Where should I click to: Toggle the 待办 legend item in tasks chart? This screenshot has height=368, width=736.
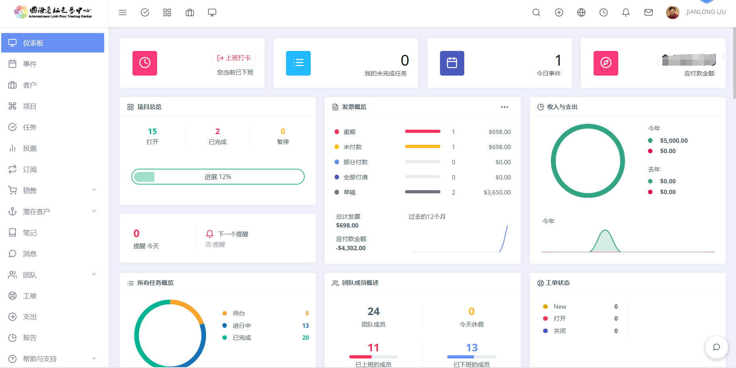(x=238, y=313)
